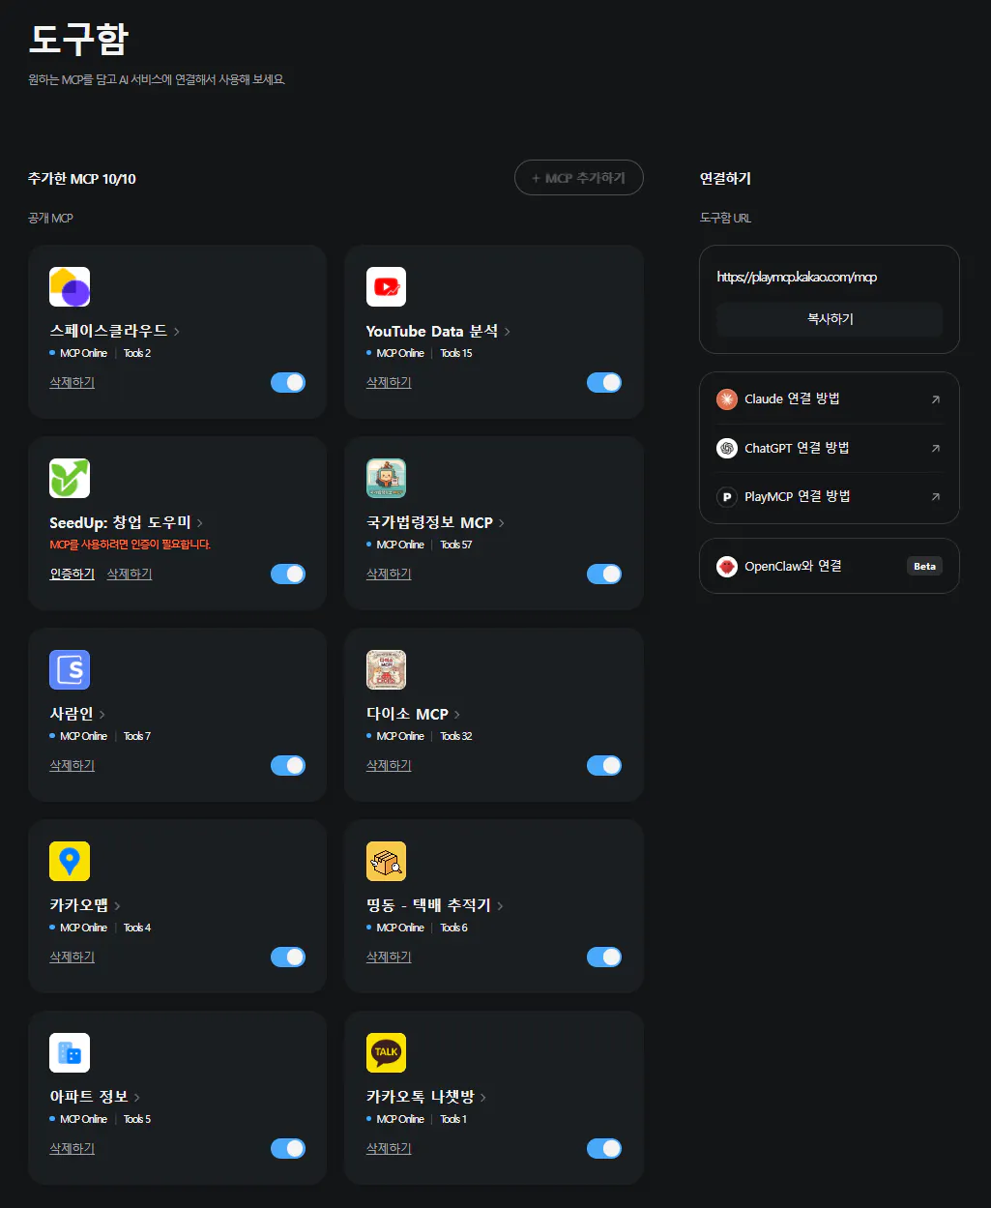Switch off the 띵동 - 택배 추적기 toggle
991x1208 pixels.
pyautogui.click(x=604, y=957)
